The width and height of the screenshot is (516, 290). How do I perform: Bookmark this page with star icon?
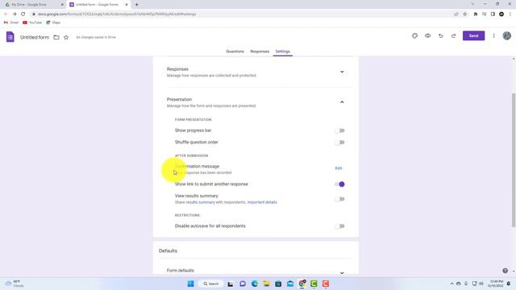point(464,14)
